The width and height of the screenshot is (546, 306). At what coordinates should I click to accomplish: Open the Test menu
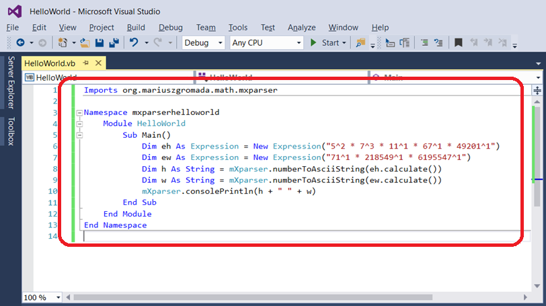268,28
